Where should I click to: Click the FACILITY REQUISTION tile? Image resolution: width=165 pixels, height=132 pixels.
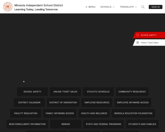[x=26, y=113]
